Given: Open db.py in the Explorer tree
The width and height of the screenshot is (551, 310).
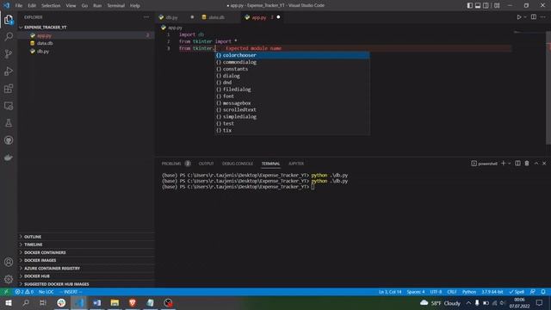Looking at the screenshot, I should click(43, 52).
